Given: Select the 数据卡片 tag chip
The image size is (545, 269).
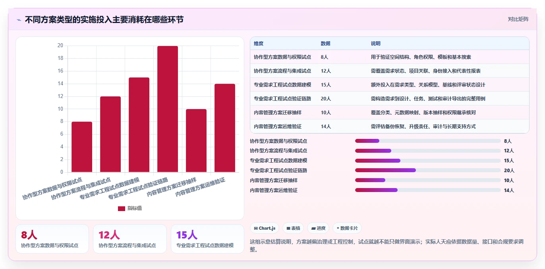Looking at the screenshot, I should pyautogui.click(x=347, y=228).
